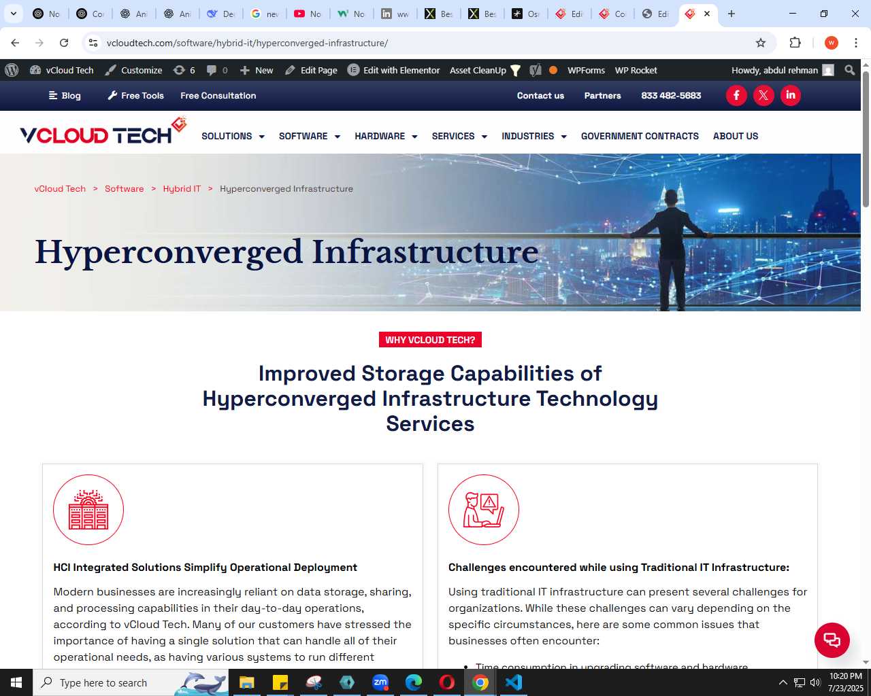This screenshot has height=696, width=871.
Task: Open the Facebook social icon
Action: pos(736,95)
